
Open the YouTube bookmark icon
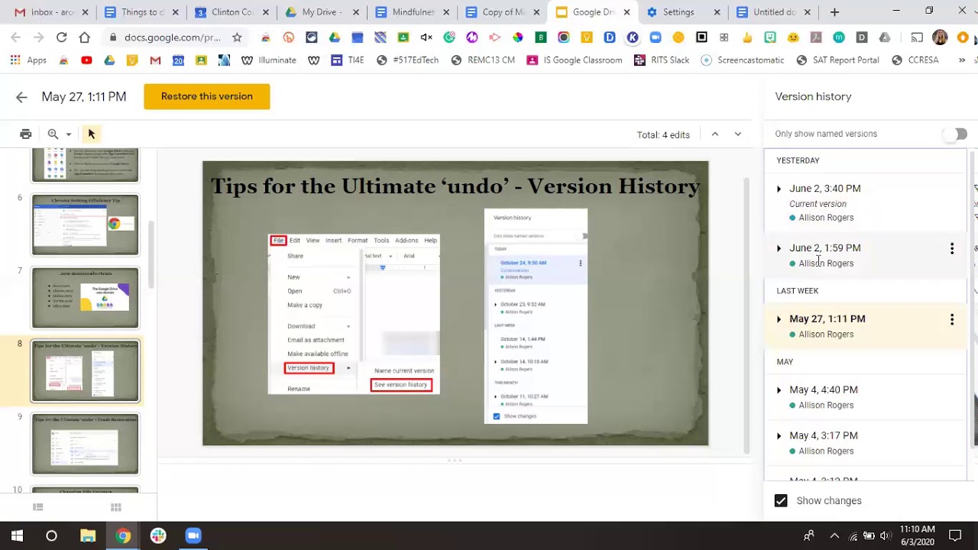click(86, 60)
